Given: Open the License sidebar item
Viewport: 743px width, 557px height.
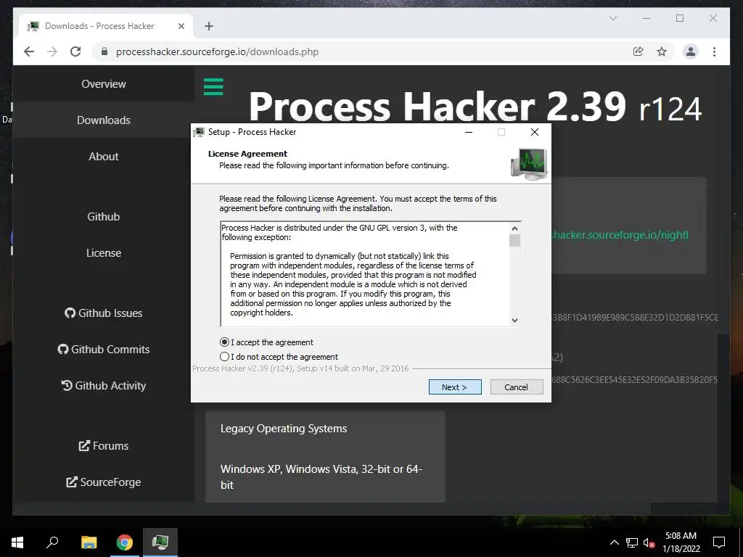Looking at the screenshot, I should coord(104,253).
